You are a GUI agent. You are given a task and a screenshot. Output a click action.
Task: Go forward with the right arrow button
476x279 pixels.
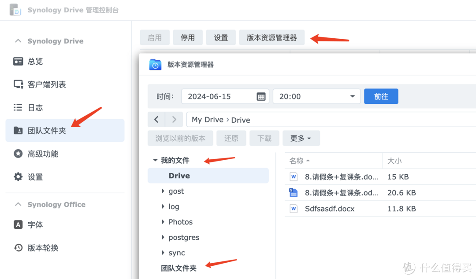174,120
